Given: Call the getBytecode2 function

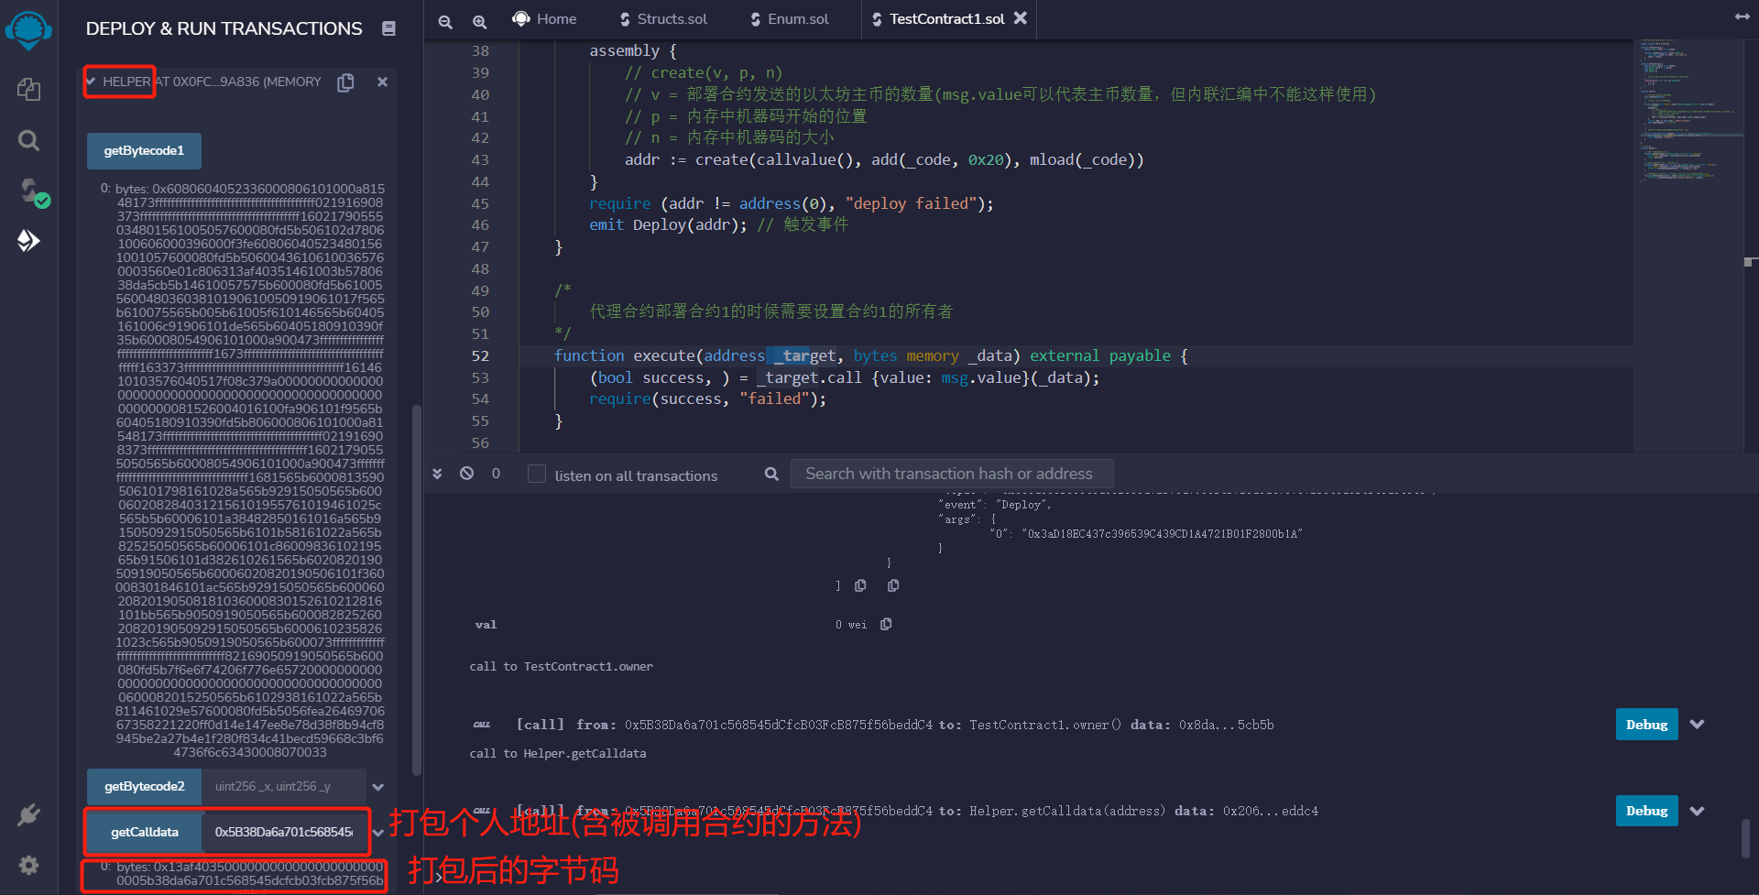Looking at the screenshot, I should click(145, 787).
